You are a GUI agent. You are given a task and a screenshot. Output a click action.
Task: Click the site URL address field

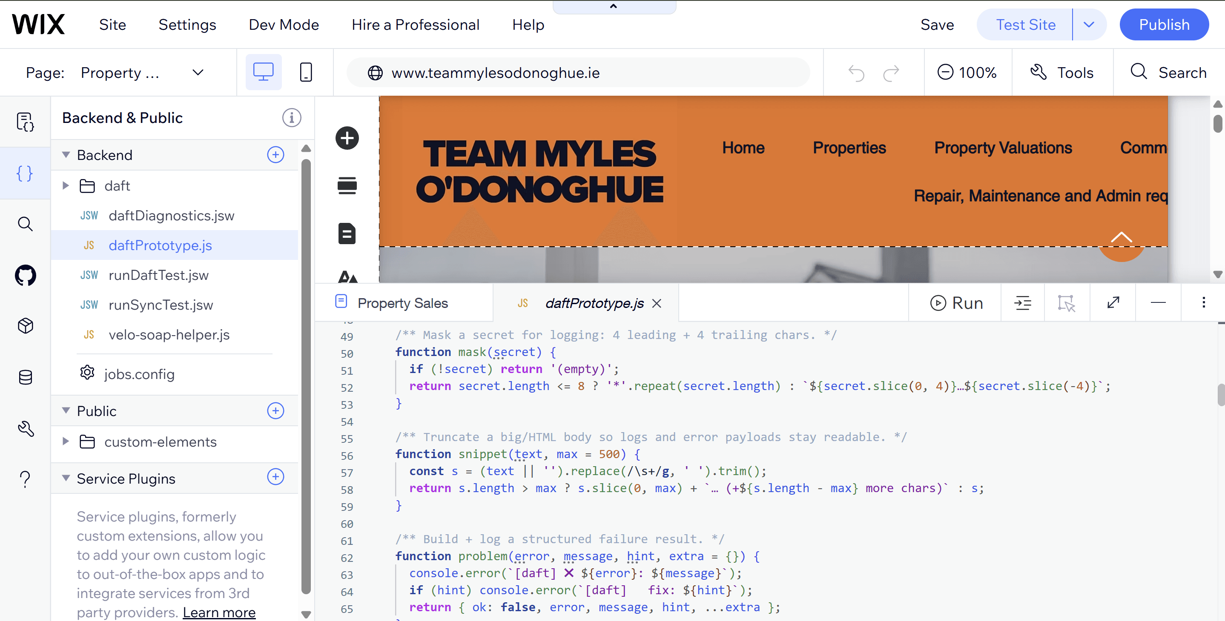click(578, 73)
